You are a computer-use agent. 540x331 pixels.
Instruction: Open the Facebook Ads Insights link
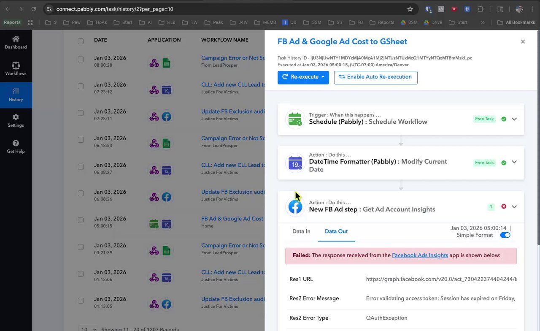point(420,255)
